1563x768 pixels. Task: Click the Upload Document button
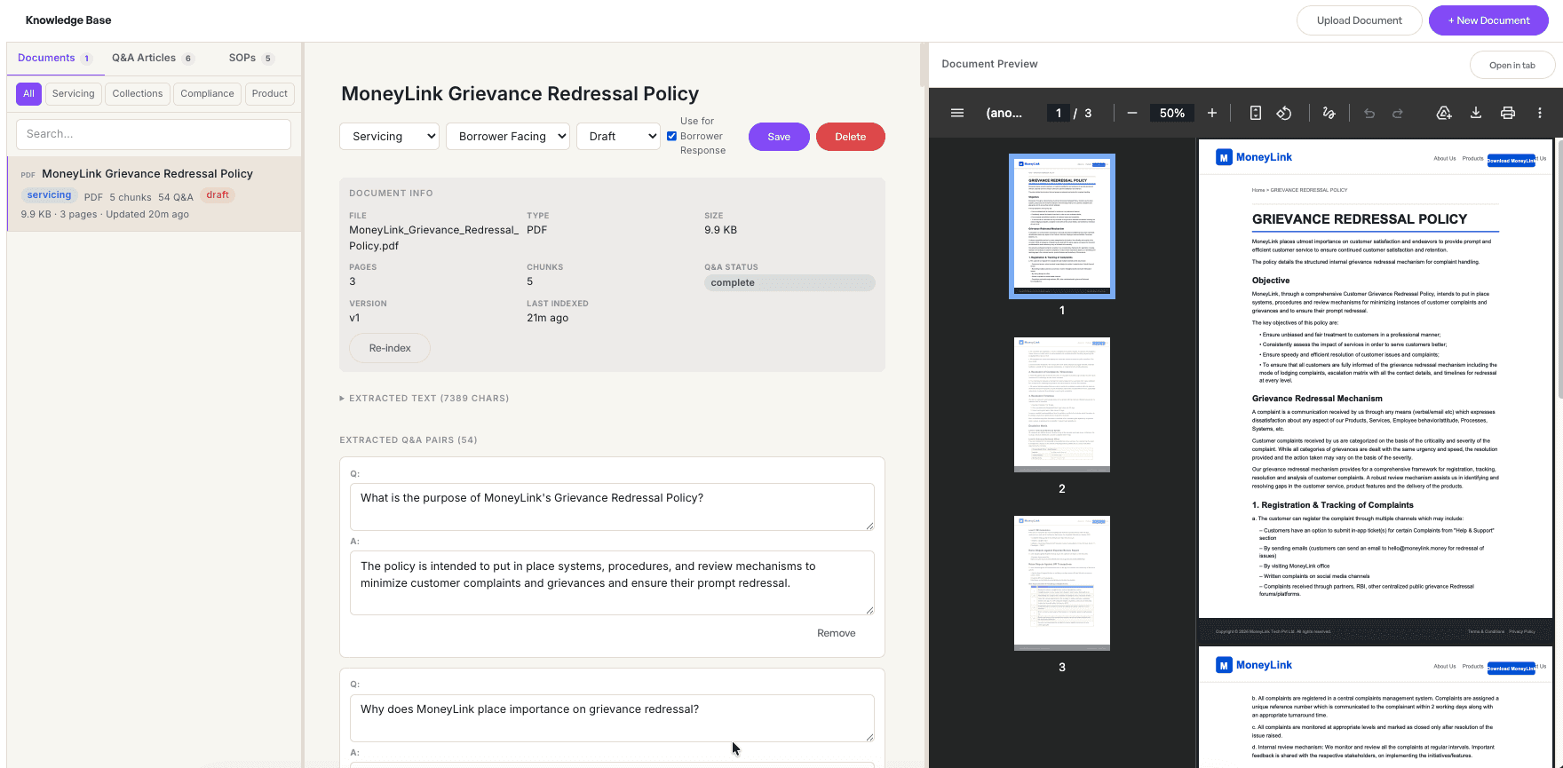tap(1359, 20)
